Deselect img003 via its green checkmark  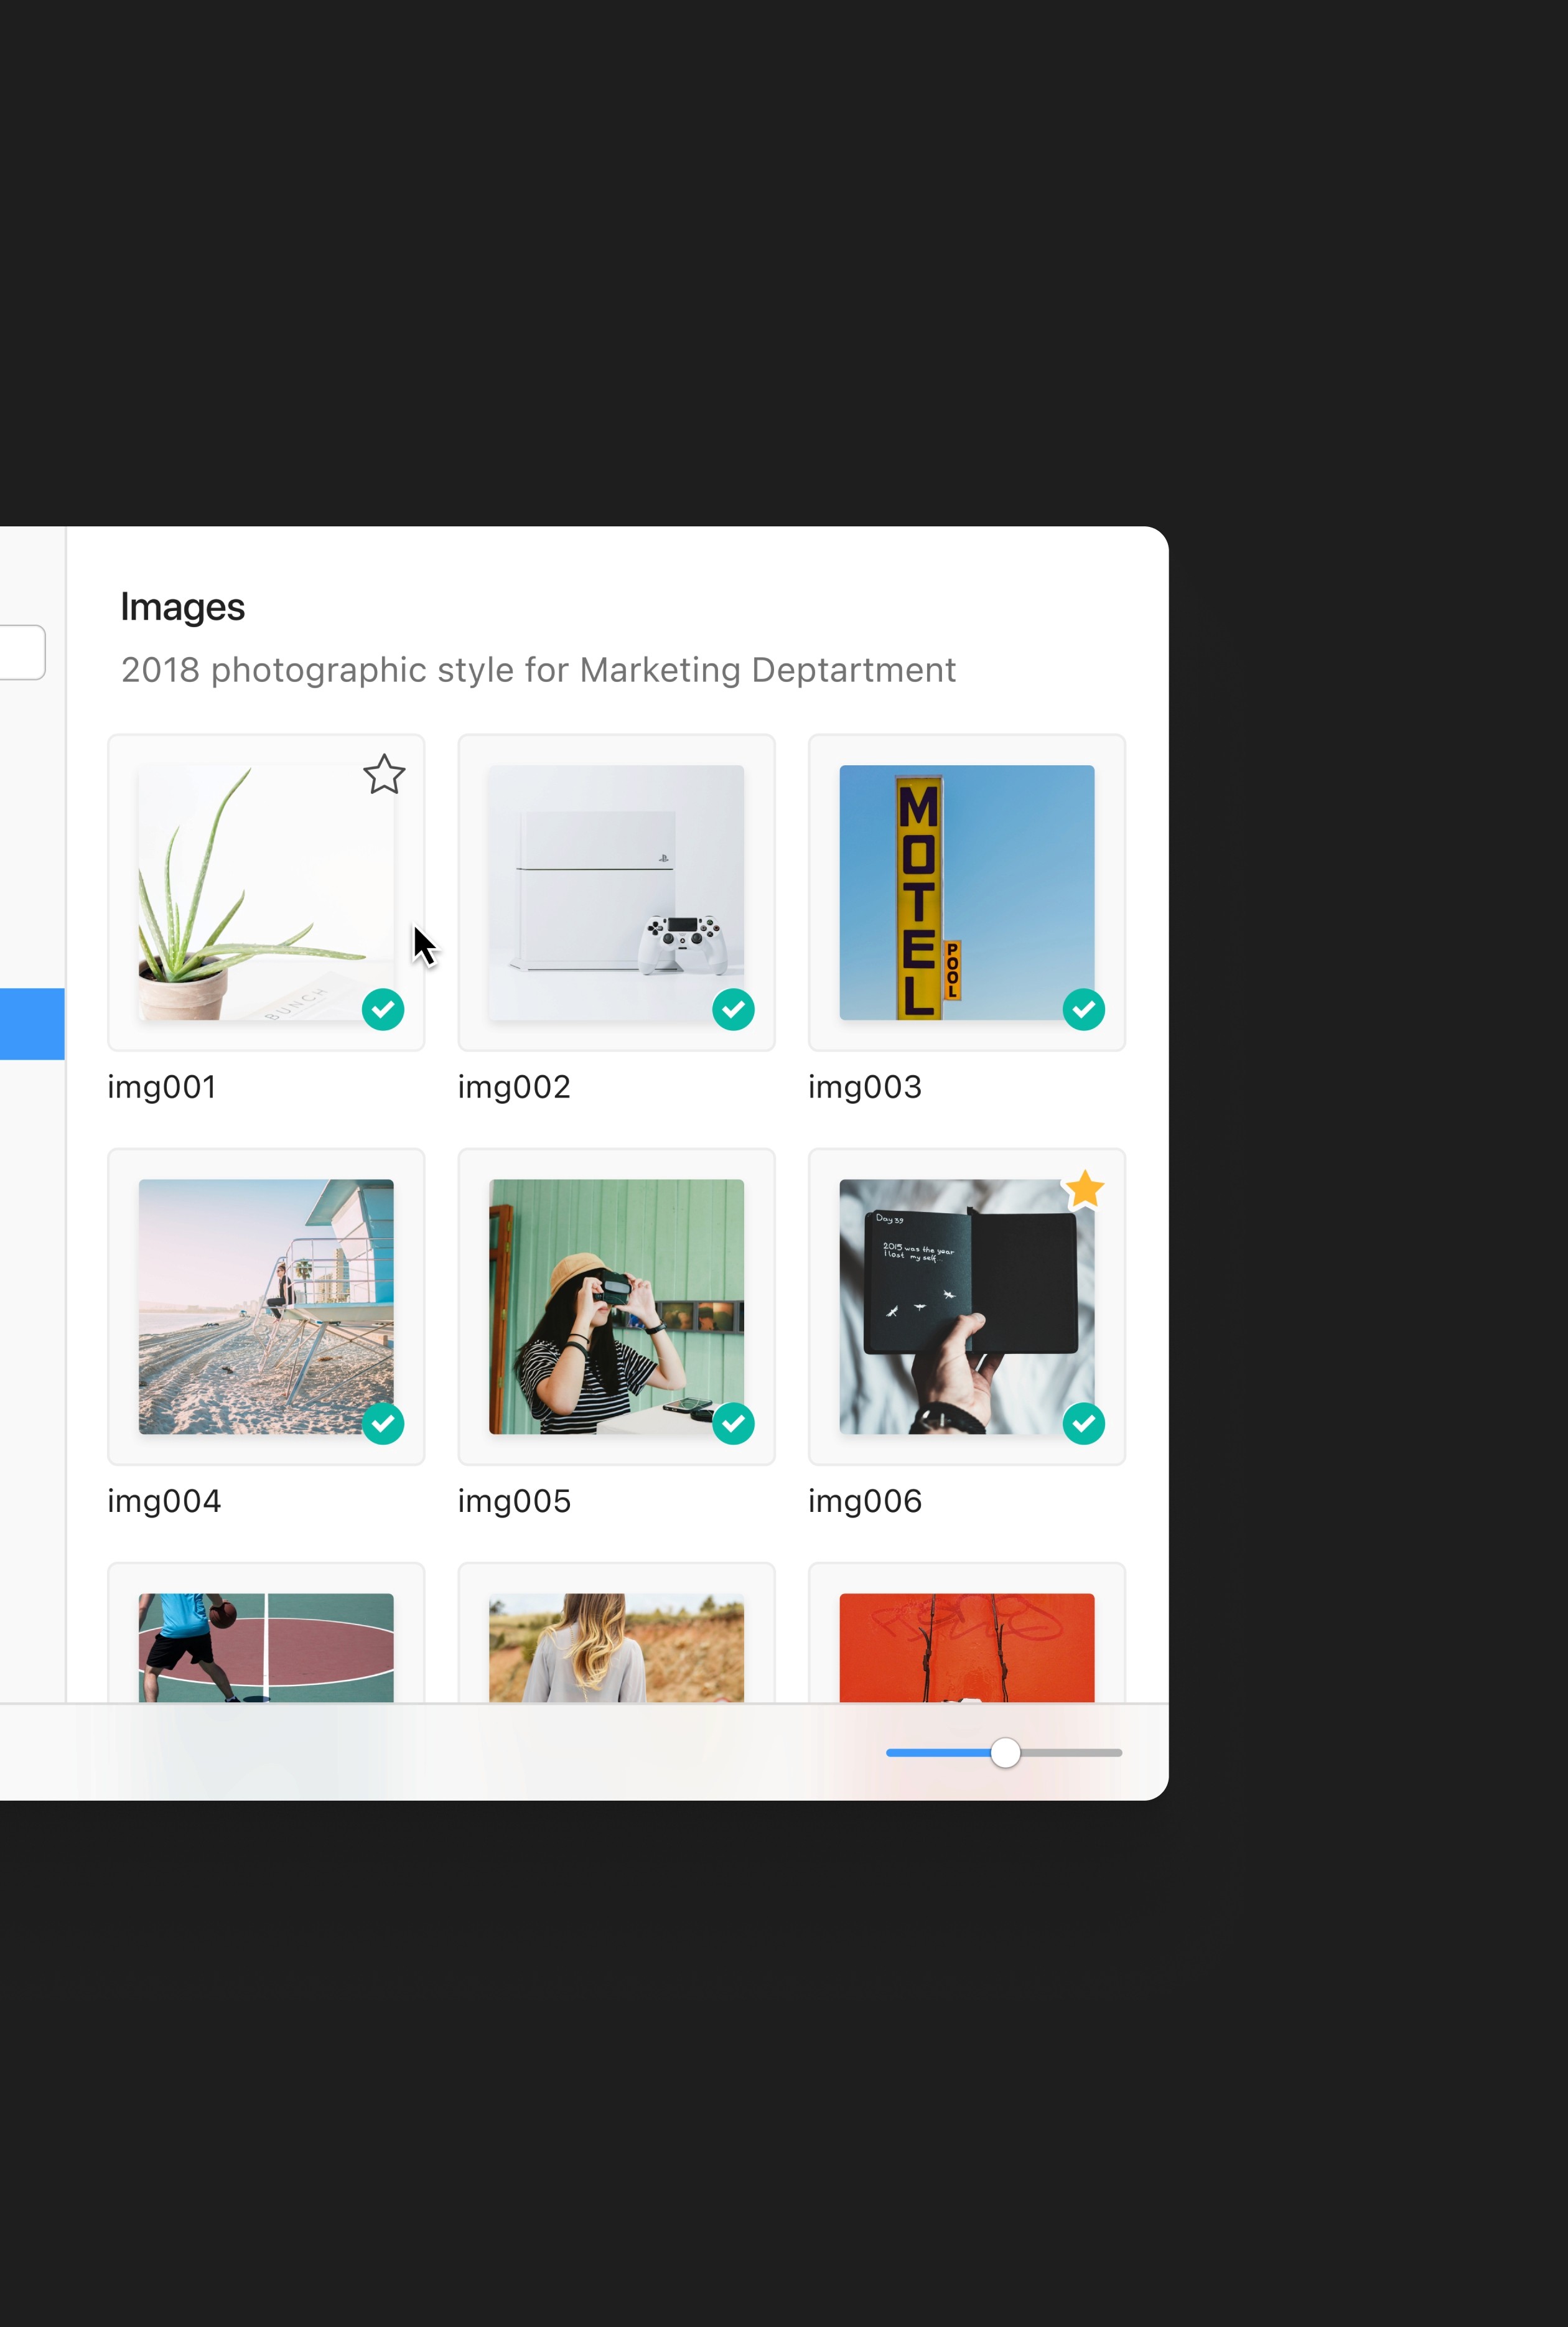click(x=1083, y=1009)
